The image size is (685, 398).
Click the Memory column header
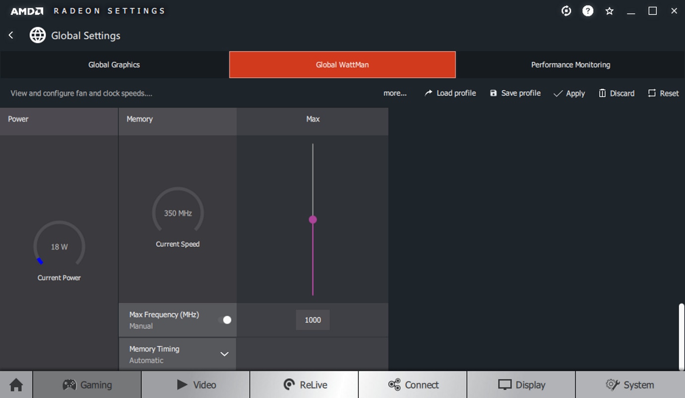[178, 121]
